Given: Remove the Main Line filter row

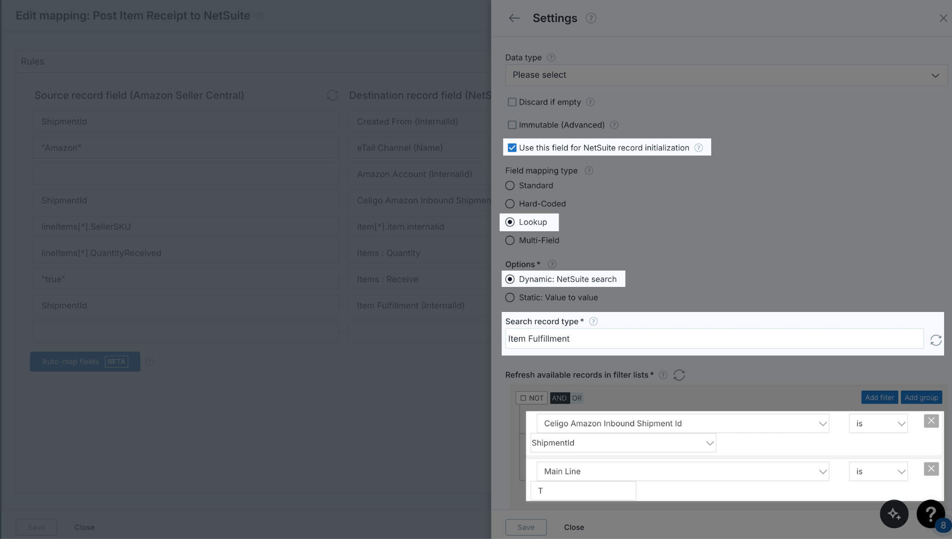Looking at the screenshot, I should pos(931,469).
